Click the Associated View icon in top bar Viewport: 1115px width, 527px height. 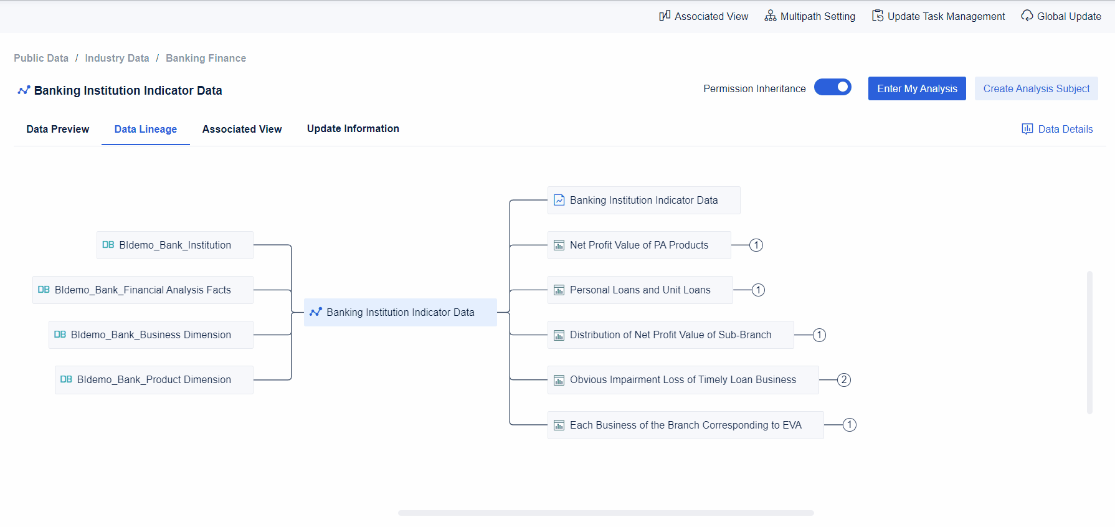[x=665, y=16]
